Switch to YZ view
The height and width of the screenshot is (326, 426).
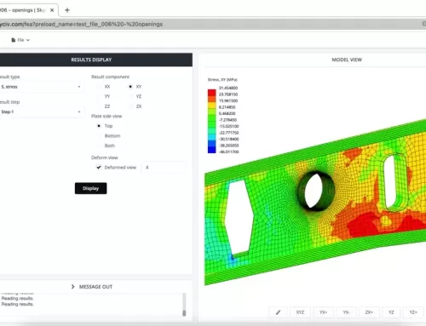coord(391,312)
